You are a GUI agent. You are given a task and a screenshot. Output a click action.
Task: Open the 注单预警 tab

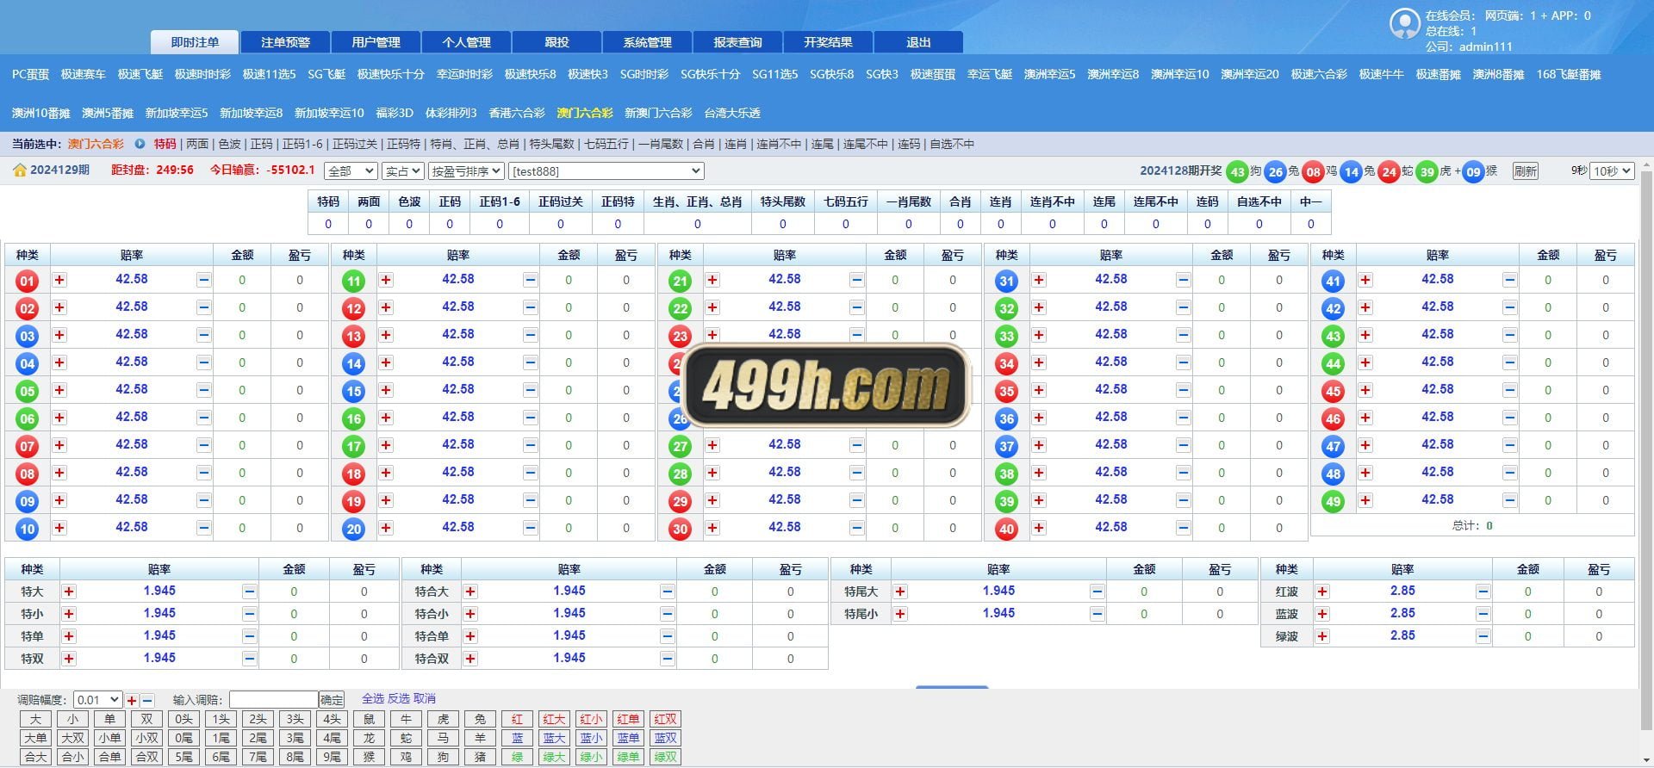click(x=285, y=42)
